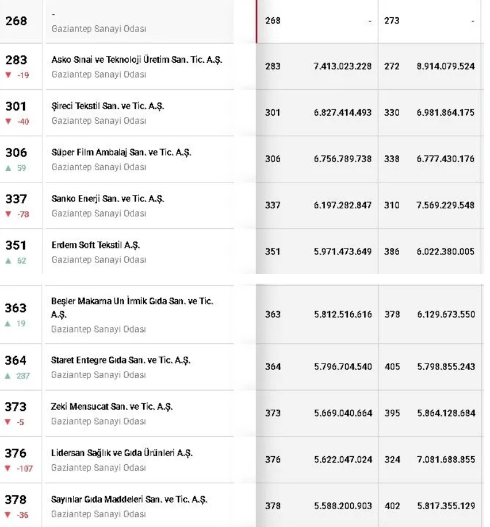Click the 7.413.023.228 value cell
Image resolution: width=490 pixels, height=527 pixels.
pyautogui.click(x=342, y=66)
